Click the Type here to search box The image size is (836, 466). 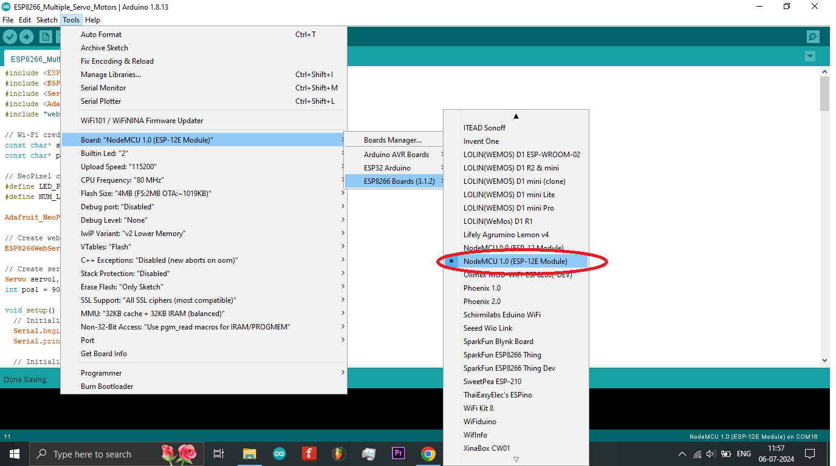pyautogui.click(x=115, y=454)
